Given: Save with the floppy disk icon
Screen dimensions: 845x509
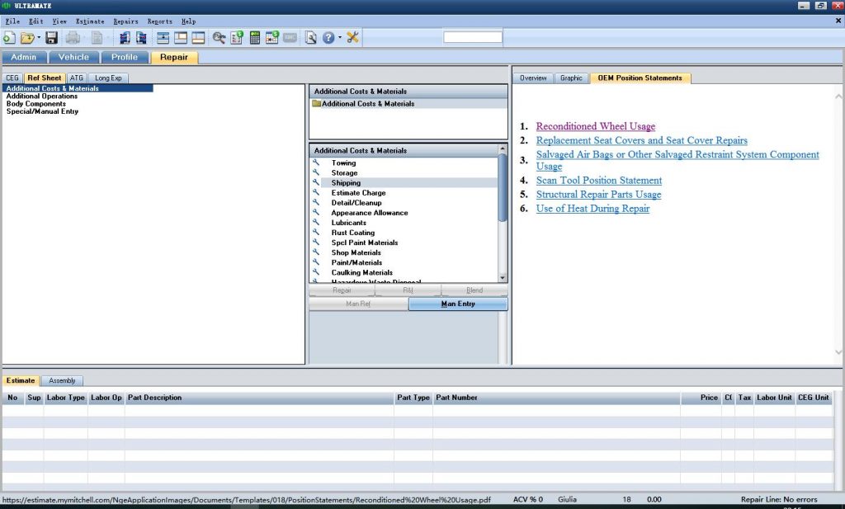Looking at the screenshot, I should coord(52,38).
